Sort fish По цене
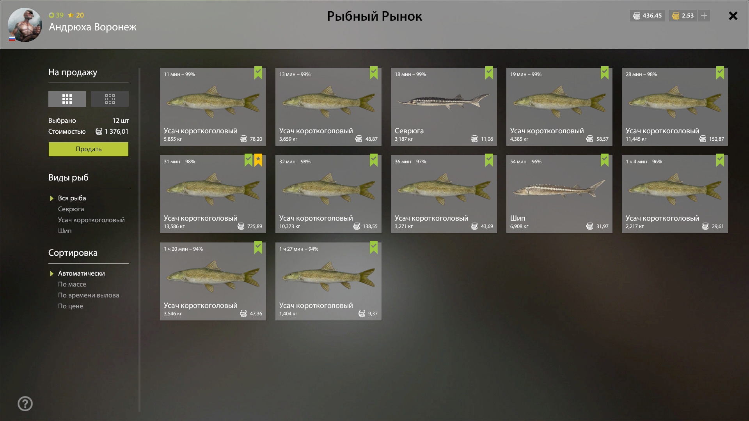The width and height of the screenshot is (749, 421). point(71,306)
